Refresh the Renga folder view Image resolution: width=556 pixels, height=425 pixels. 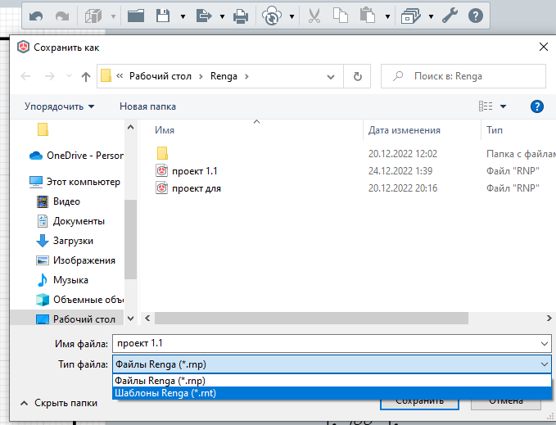357,76
